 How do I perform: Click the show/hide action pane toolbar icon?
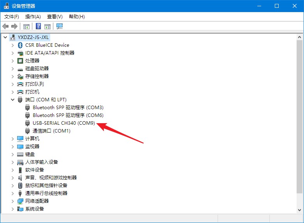[x=47, y=27]
